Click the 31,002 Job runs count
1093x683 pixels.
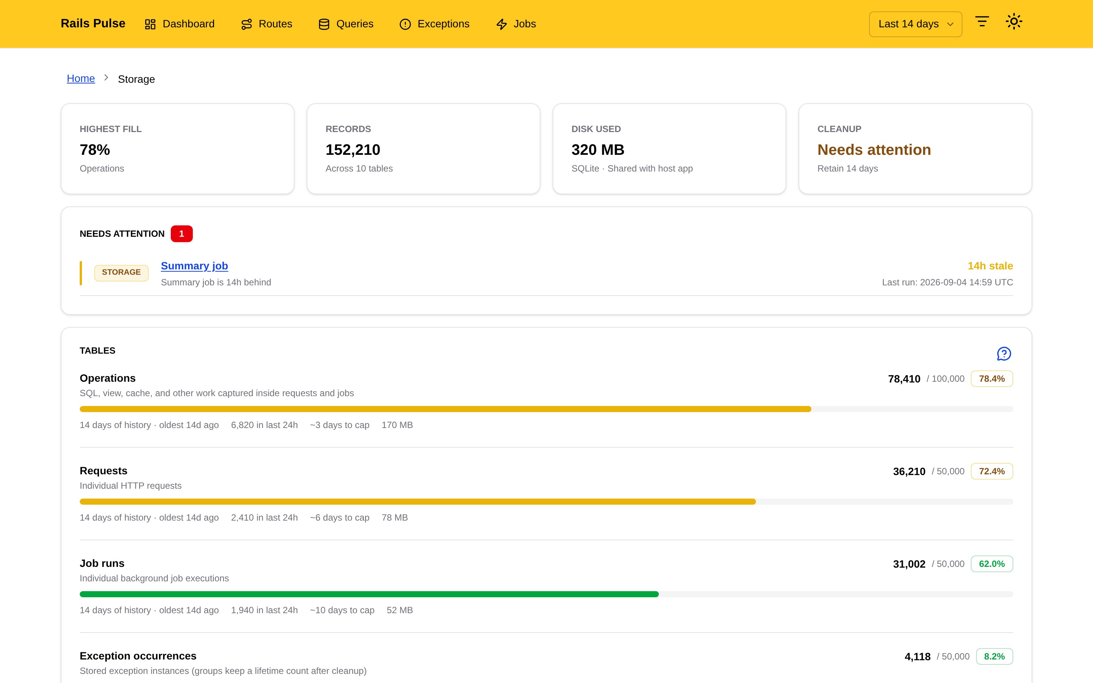point(909,564)
